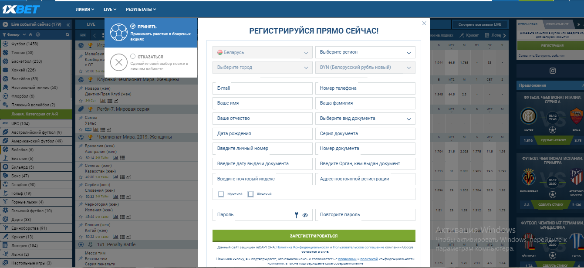The width and height of the screenshot is (584, 268).
Task: Select the ОТКАЗАТЬСЯ bonus option radio
Action: [133, 56]
